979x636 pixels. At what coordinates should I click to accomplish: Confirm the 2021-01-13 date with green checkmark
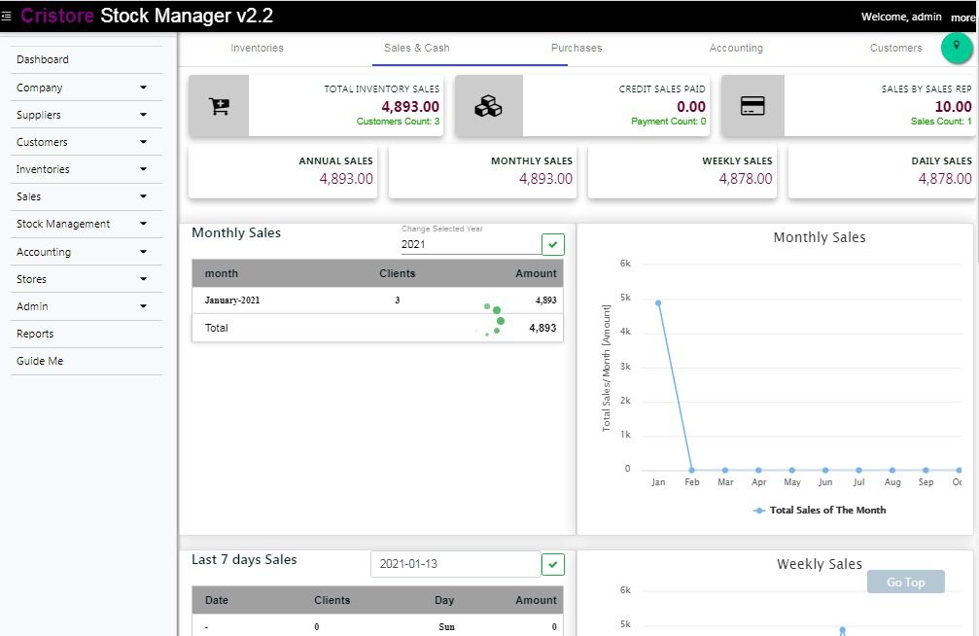click(x=552, y=564)
